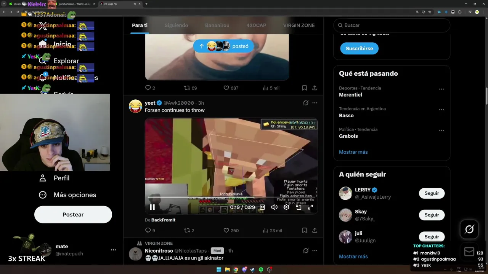488x274 pixels.
Task: Click the new posts 'posteó' pill
Action: (x=223, y=46)
